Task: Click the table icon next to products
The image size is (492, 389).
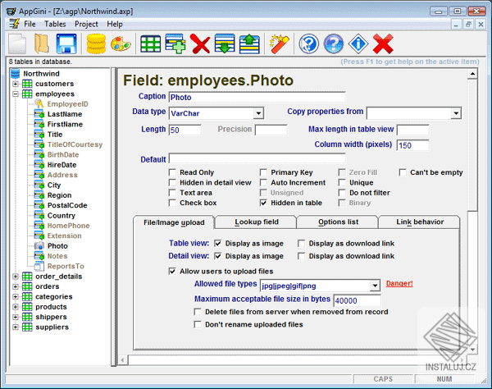Action: tap(27, 307)
